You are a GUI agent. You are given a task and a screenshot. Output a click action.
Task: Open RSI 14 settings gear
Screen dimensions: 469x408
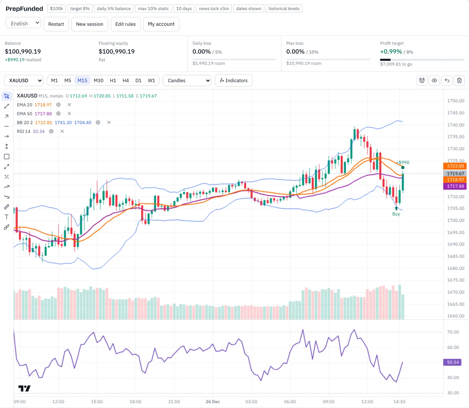tap(51, 131)
